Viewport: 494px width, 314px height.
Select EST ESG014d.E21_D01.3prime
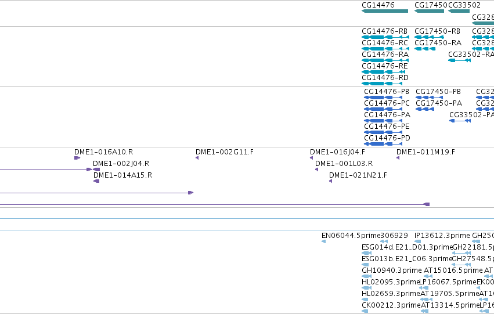pyautogui.click(x=407, y=247)
